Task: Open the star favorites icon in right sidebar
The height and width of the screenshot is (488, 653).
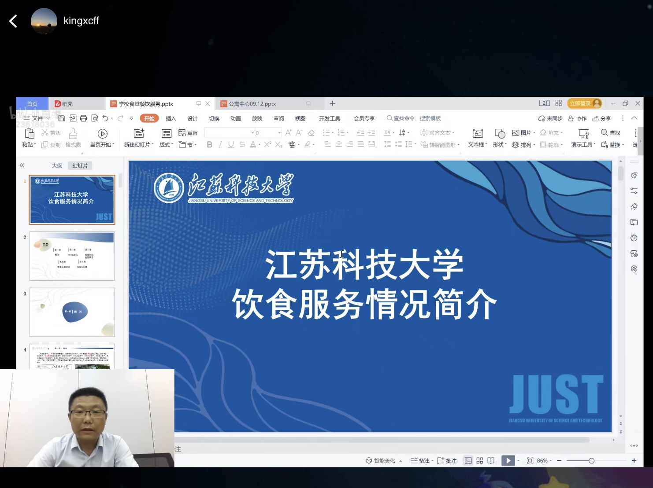Action: (634, 206)
